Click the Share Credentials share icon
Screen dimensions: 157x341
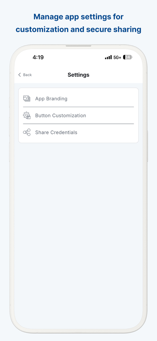(x=27, y=132)
